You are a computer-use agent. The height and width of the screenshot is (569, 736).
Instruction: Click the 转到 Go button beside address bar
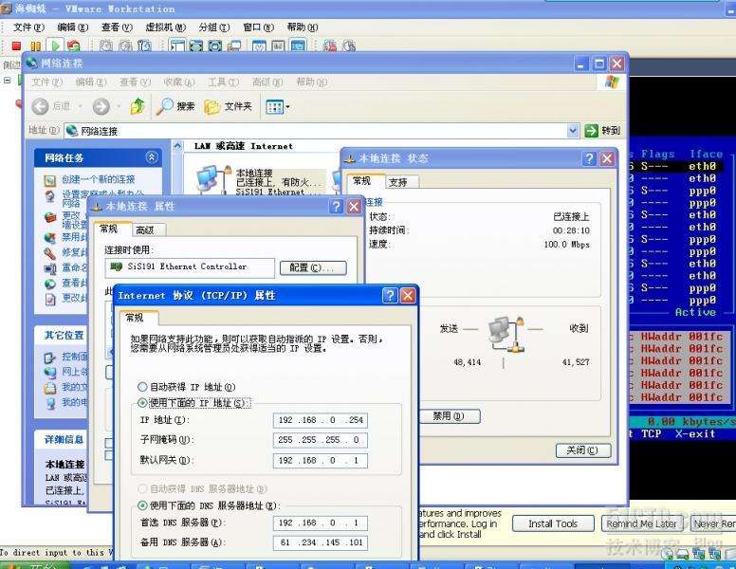pyautogui.click(x=603, y=131)
